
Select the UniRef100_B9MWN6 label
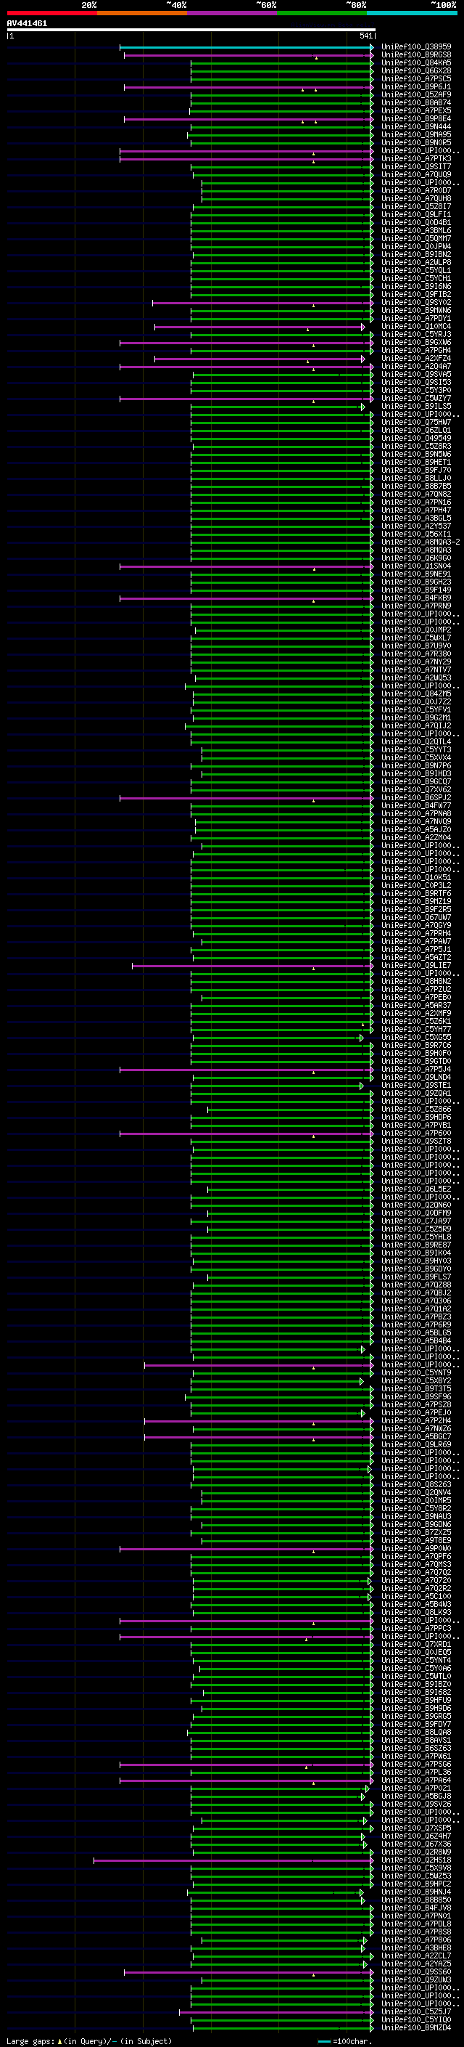416,311
